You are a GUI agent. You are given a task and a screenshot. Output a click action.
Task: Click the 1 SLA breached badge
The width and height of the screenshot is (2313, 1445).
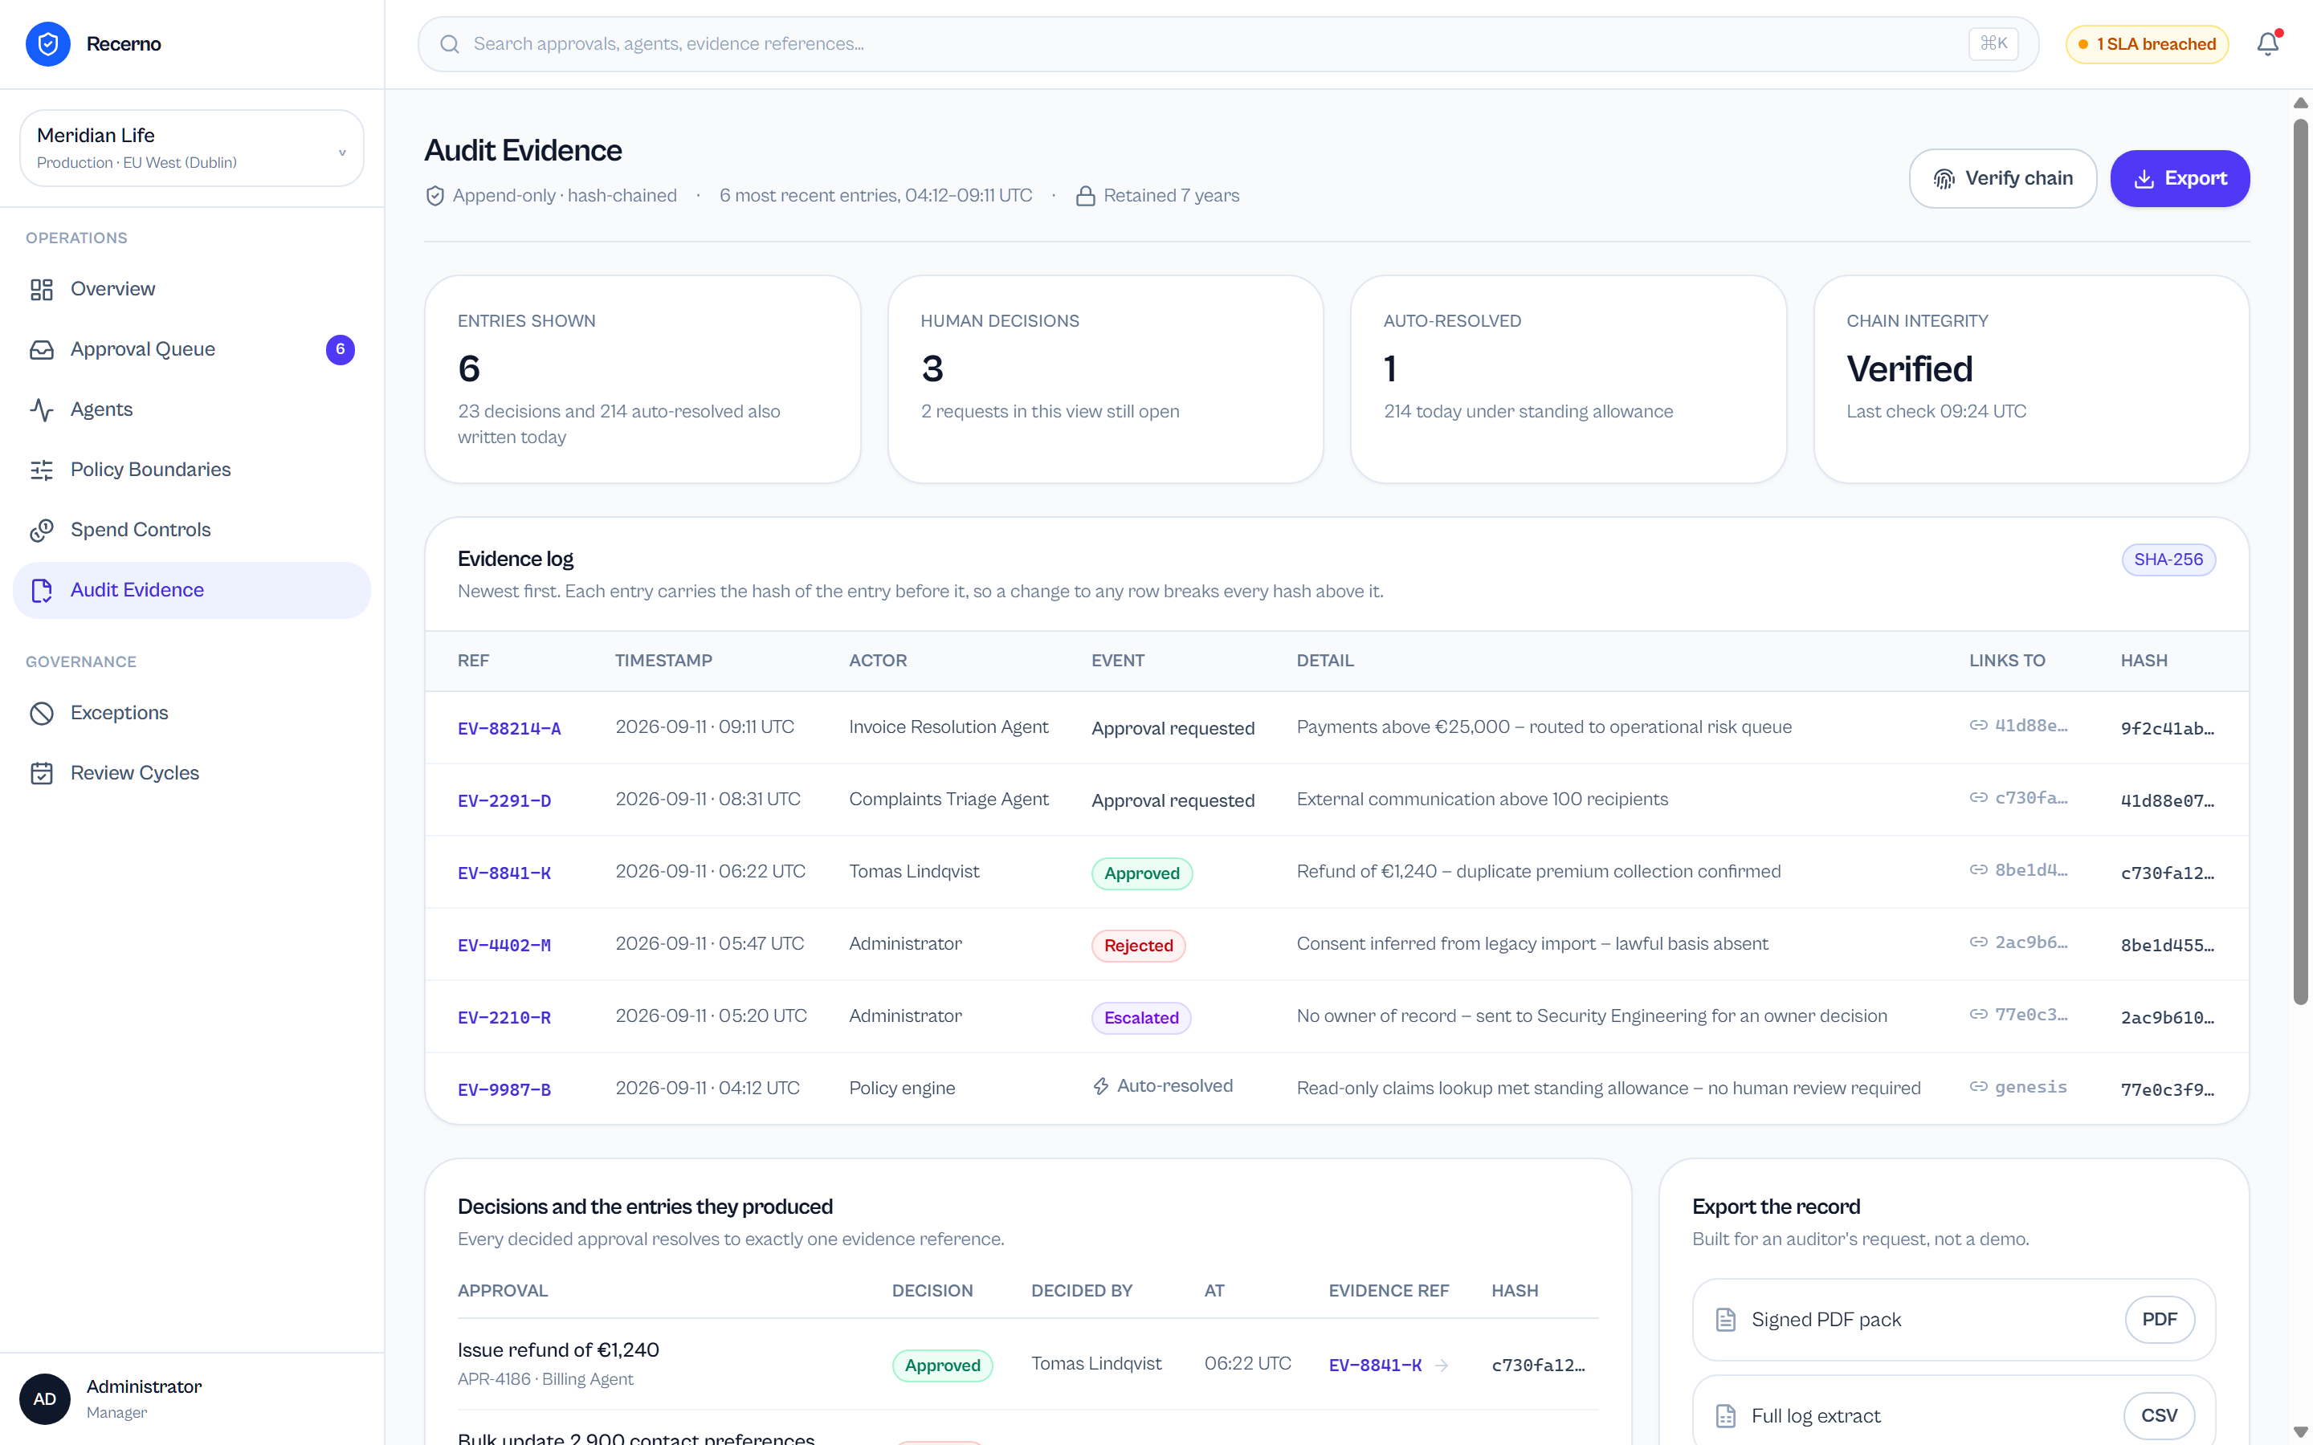(x=2147, y=44)
